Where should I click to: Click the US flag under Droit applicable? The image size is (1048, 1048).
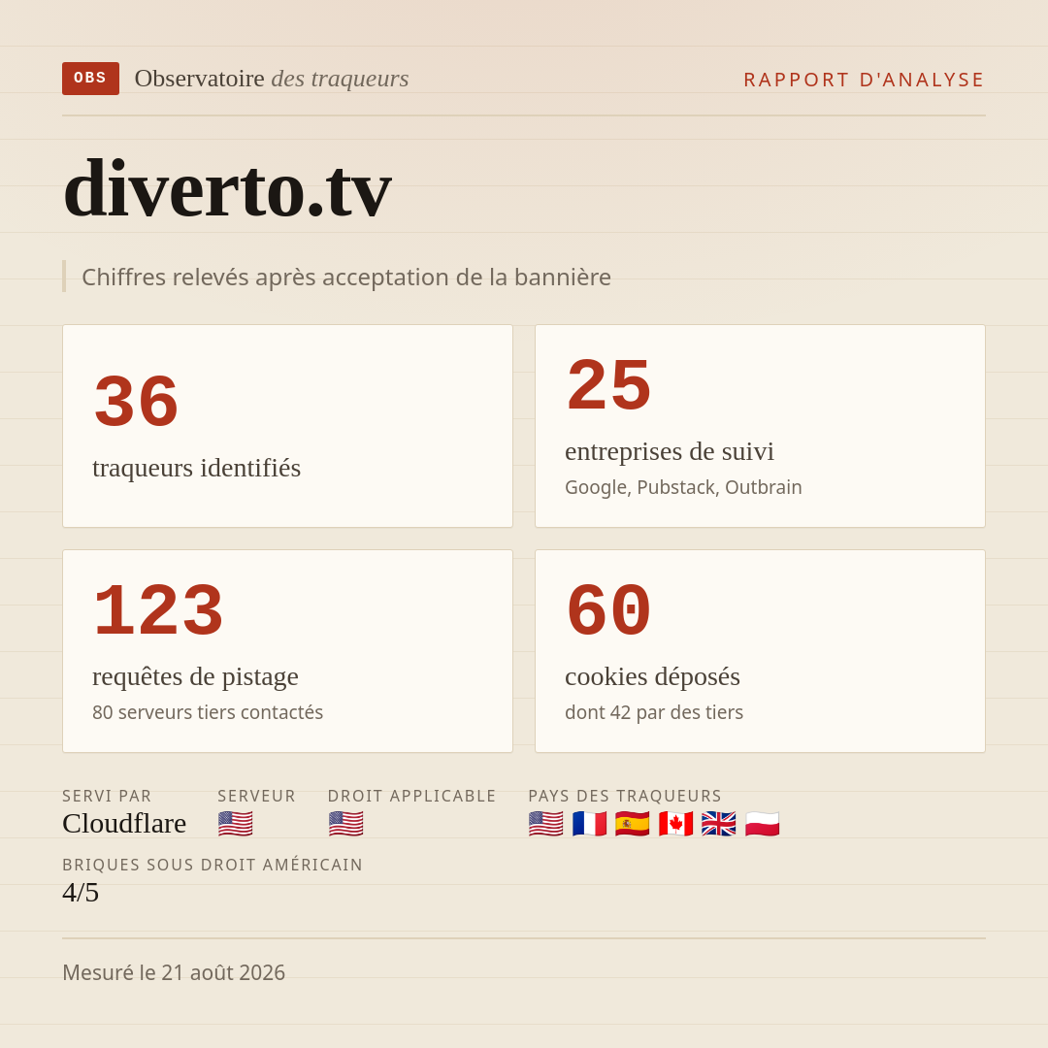tap(345, 824)
